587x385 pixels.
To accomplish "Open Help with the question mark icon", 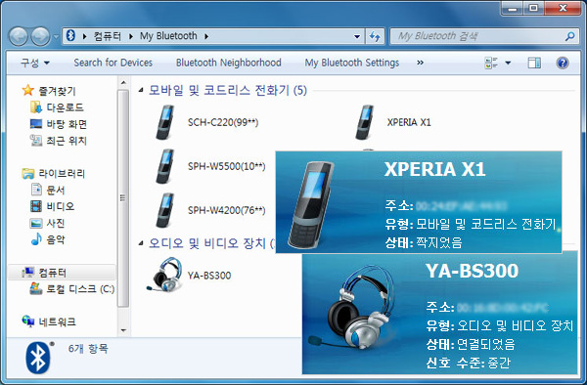I will (x=563, y=63).
